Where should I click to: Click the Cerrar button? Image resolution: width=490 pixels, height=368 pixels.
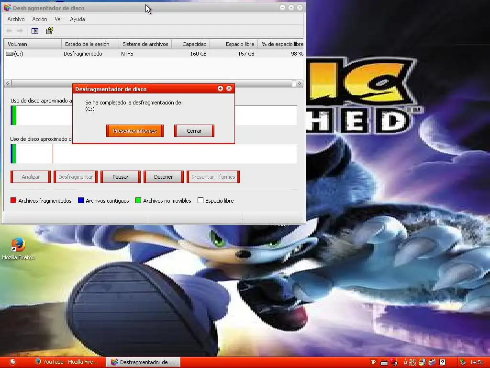pyautogui.click(x=194, y=131)
